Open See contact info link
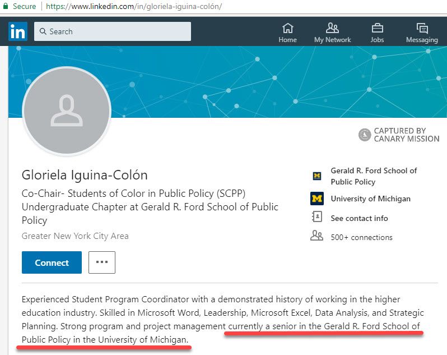This screenshot has width=447, height=355. [x=359, y=218]
